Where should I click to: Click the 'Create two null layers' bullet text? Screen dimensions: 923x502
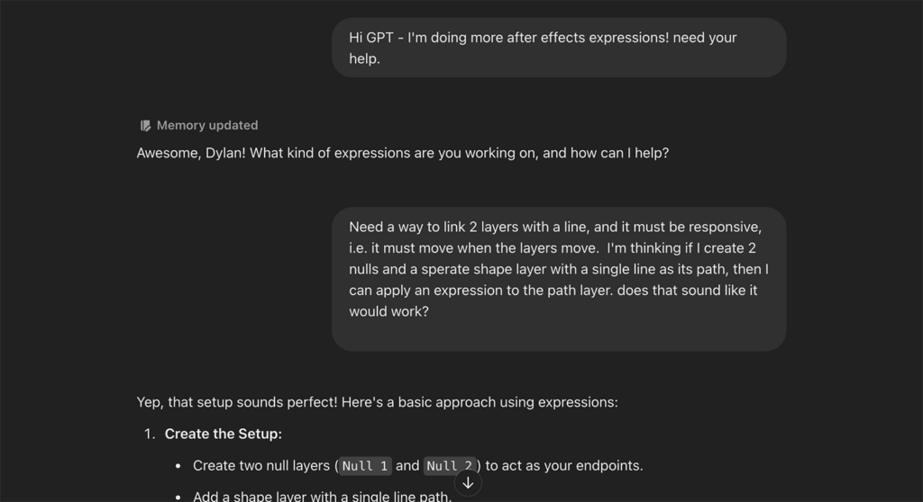point(418,465)
